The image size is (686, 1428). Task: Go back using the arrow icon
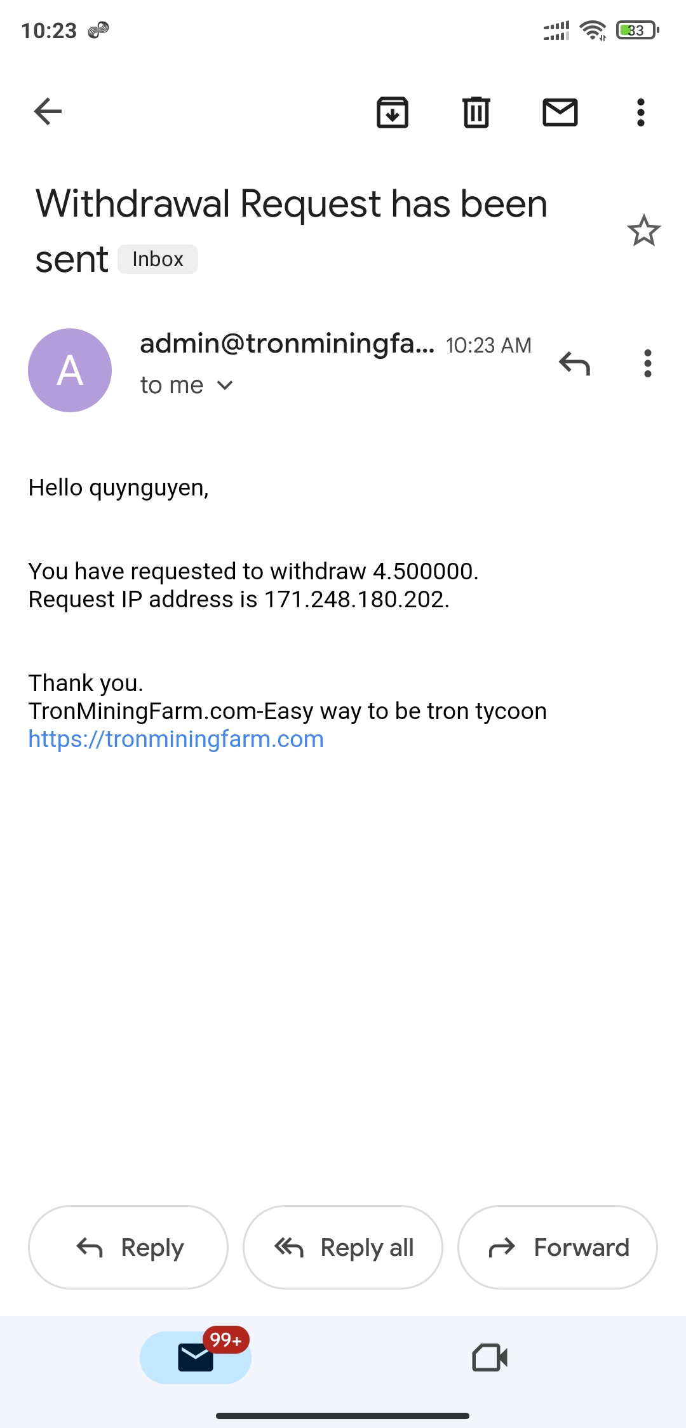48,112
